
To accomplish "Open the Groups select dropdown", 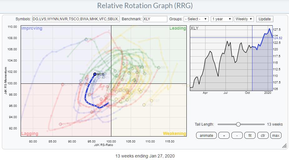I will (x=196, y=19).
